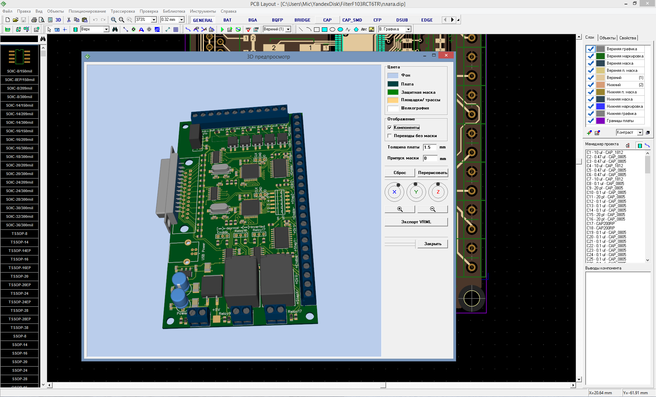656x397 pixels.
Task: Rotate view around X axis
Action: coord(394,192)
